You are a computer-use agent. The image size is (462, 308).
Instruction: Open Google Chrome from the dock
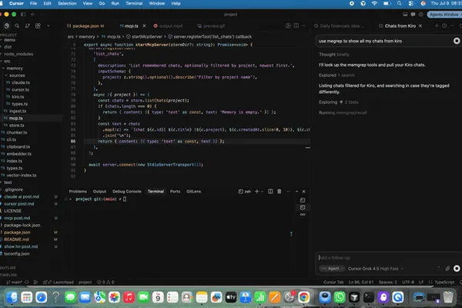pyautogui.click(x=304, y=297)
